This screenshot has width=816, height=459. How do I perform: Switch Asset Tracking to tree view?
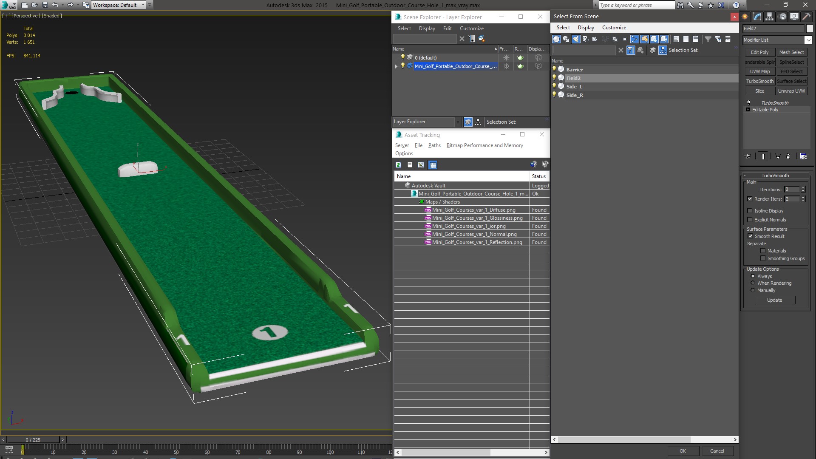[421, 165]
